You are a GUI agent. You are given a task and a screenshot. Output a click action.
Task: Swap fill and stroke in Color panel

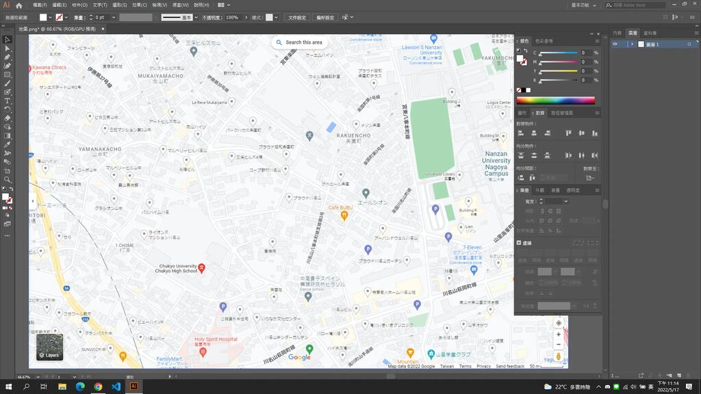click(x=526, y=51)
